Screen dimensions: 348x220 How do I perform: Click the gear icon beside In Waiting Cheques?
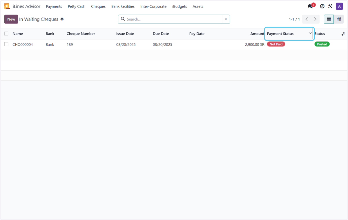62,19
